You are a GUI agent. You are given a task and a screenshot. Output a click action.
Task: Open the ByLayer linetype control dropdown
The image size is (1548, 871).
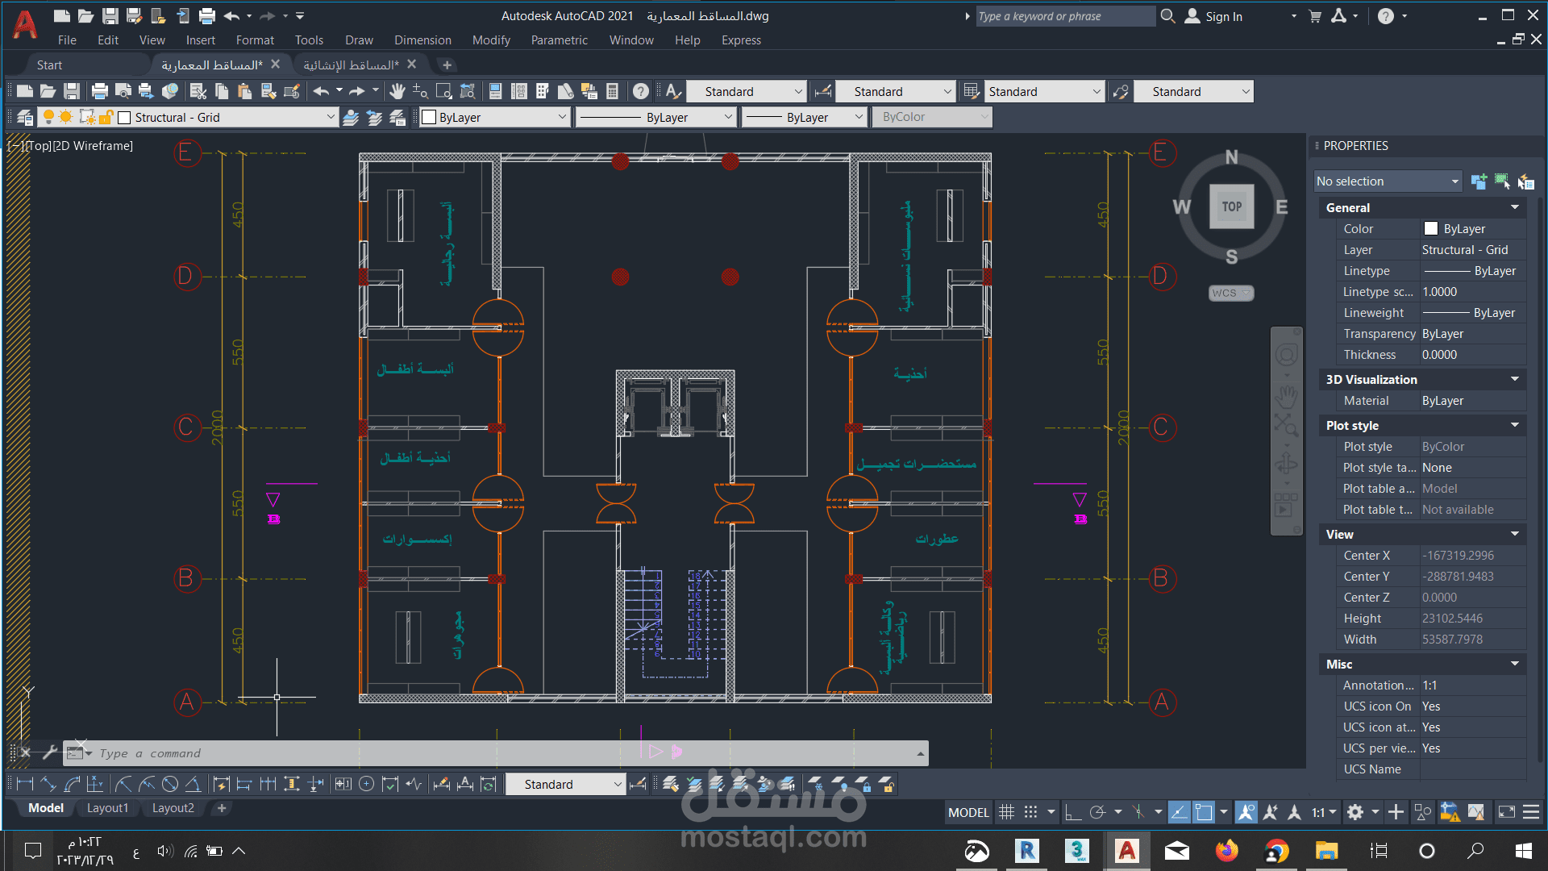pos(728,118)
